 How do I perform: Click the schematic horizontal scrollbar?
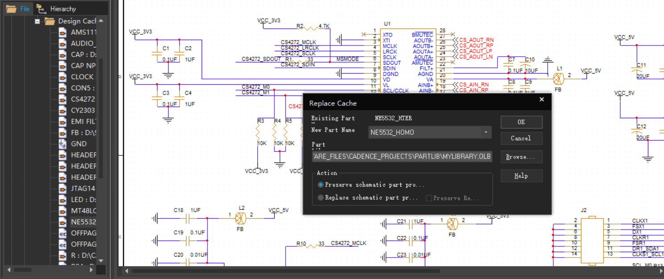pos(286,271)
